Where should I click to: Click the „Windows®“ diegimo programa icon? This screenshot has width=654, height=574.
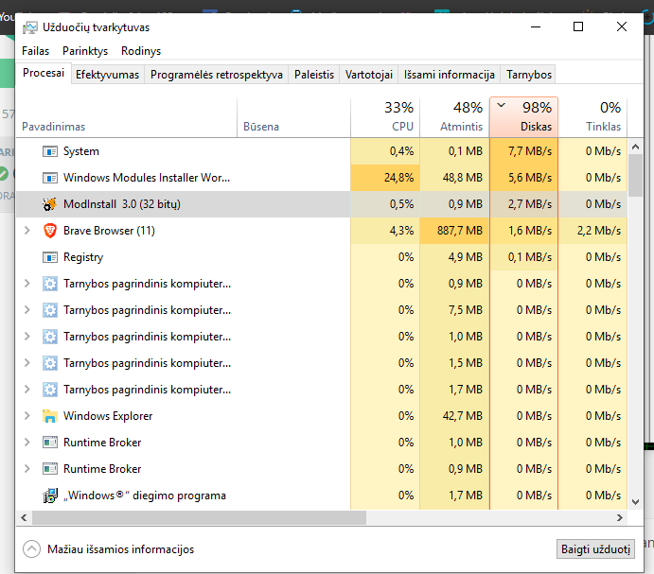point(50,496)
